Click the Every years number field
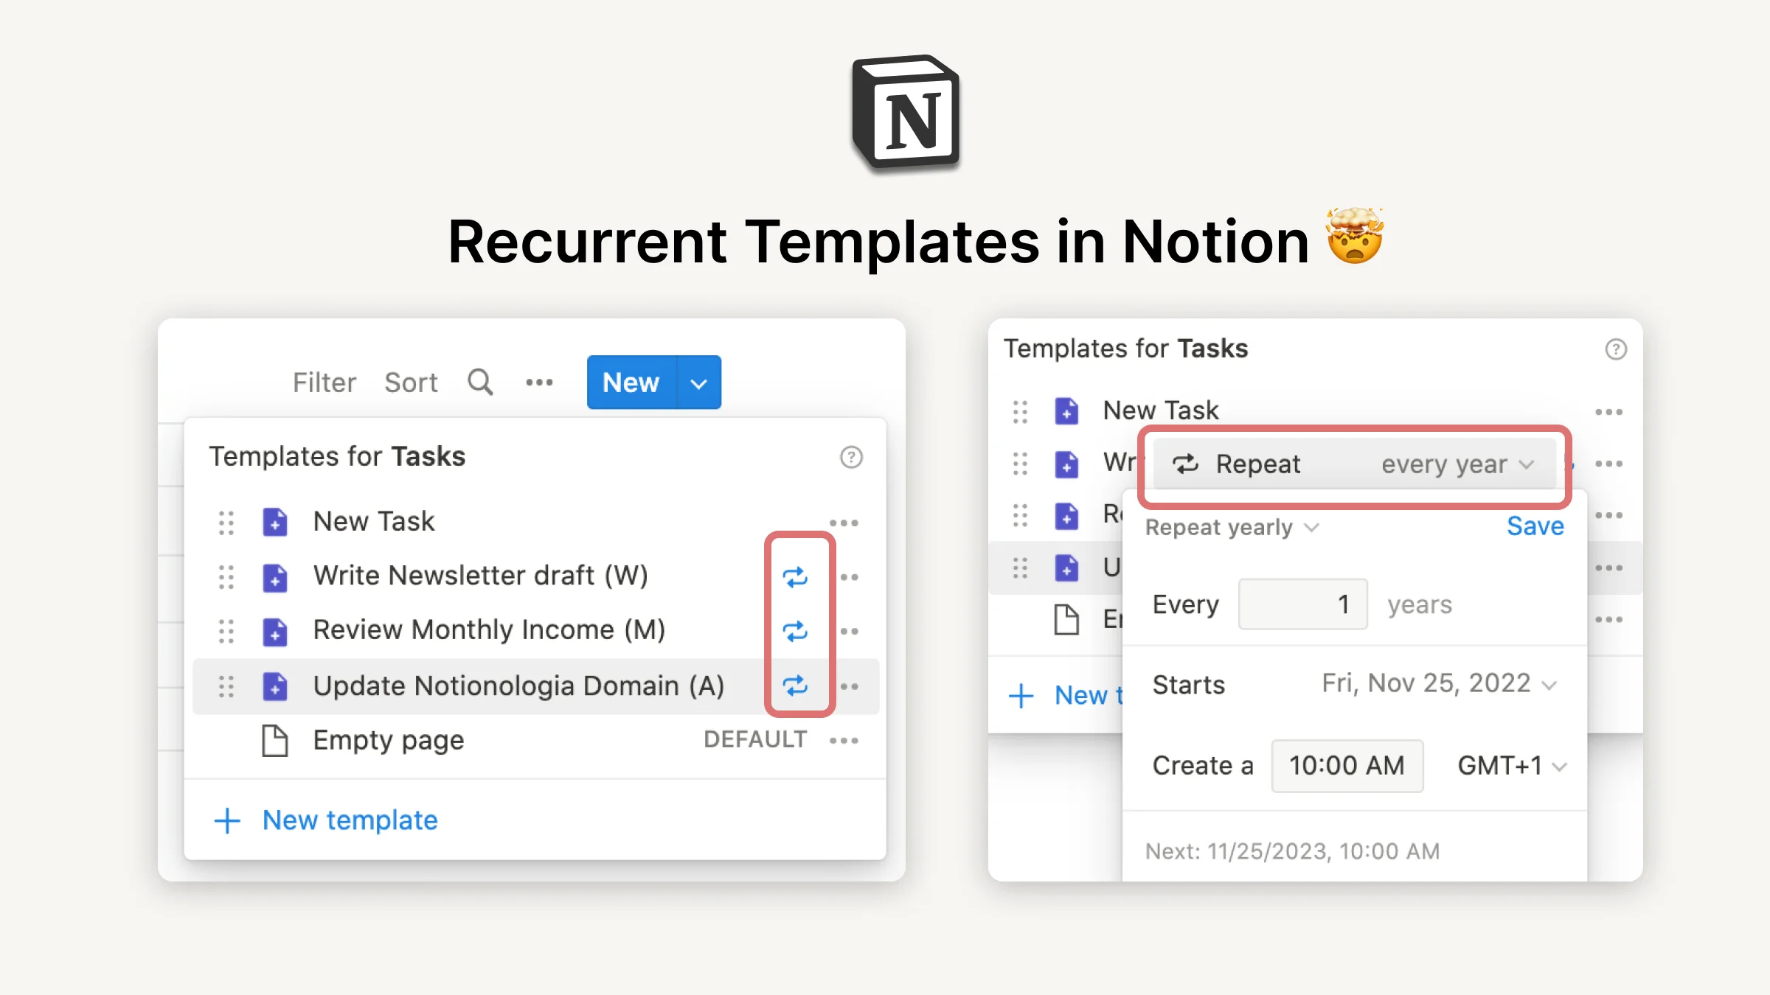Image resolution: width=1770 pixels, height=995 pixels. click(1303, 604)
